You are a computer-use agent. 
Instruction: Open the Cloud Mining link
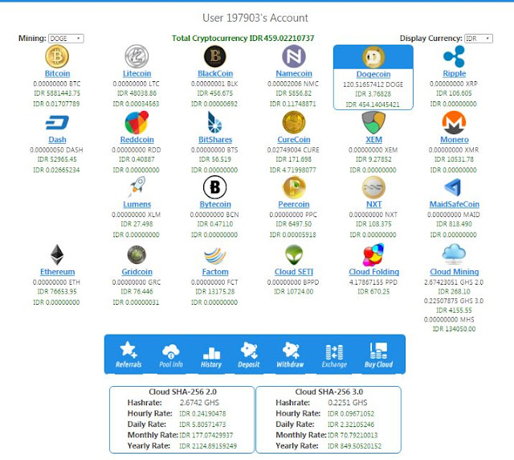coord(454,272)
